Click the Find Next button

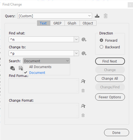pyautogui.click(x=110, y=61)
